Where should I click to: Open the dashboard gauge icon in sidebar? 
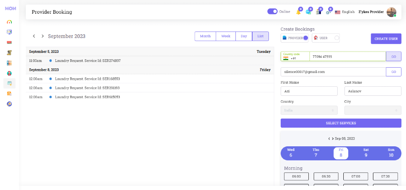pos(9,22)
